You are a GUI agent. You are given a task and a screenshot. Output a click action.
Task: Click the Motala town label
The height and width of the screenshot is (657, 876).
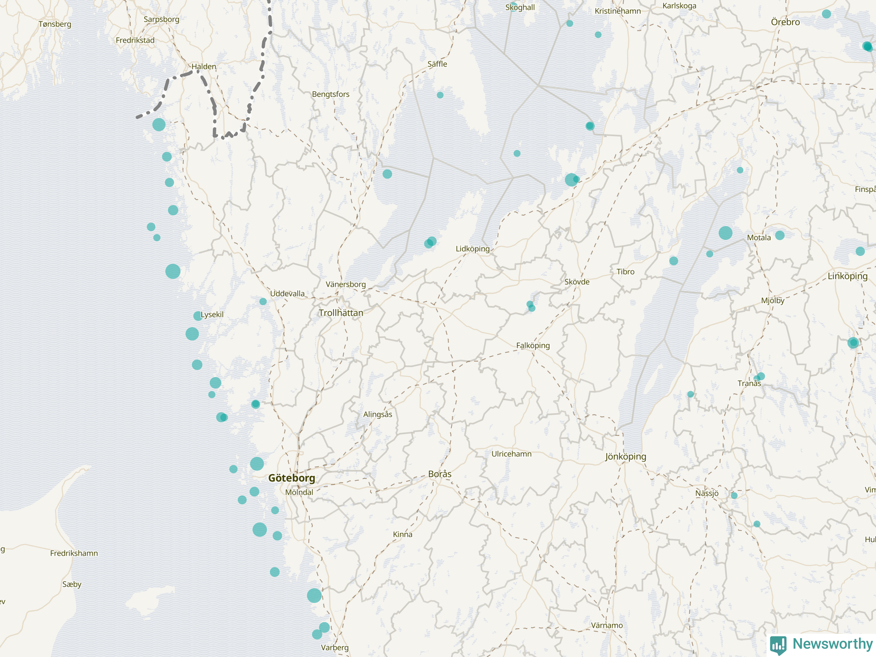coord(759,237)
